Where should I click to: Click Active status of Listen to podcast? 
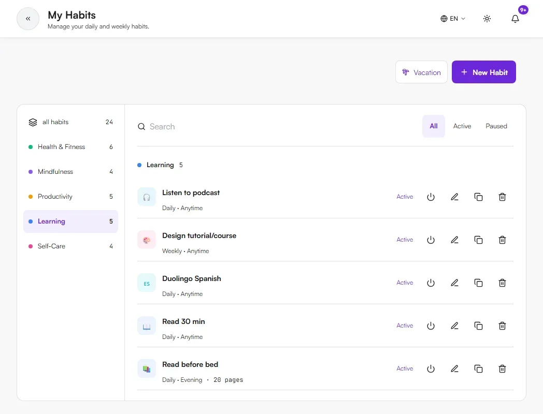click(405, 197)
